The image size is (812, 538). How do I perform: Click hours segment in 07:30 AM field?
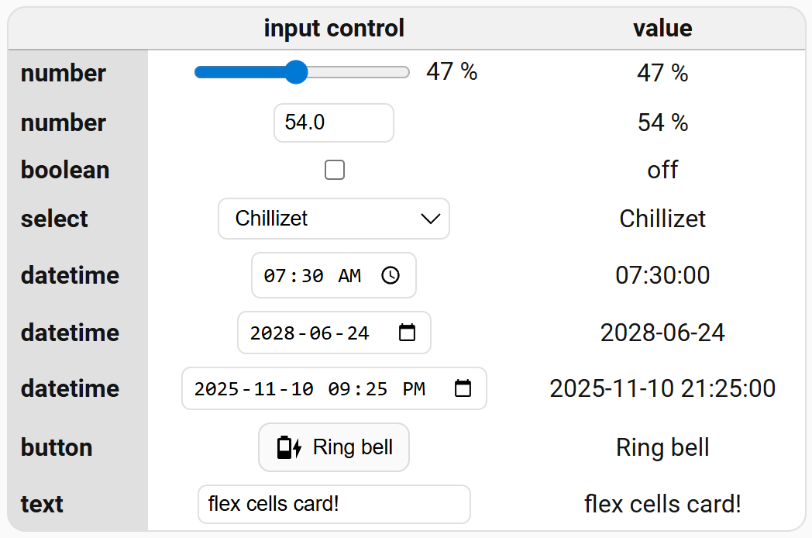pos(274,275)
